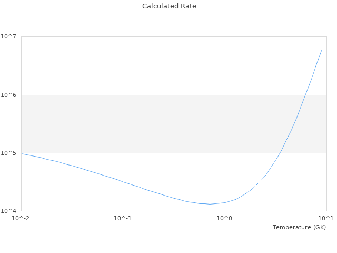Click where the curve crosses the 10^6 gridline
This screenshot has width=337, height=253.
pos(305,95)
